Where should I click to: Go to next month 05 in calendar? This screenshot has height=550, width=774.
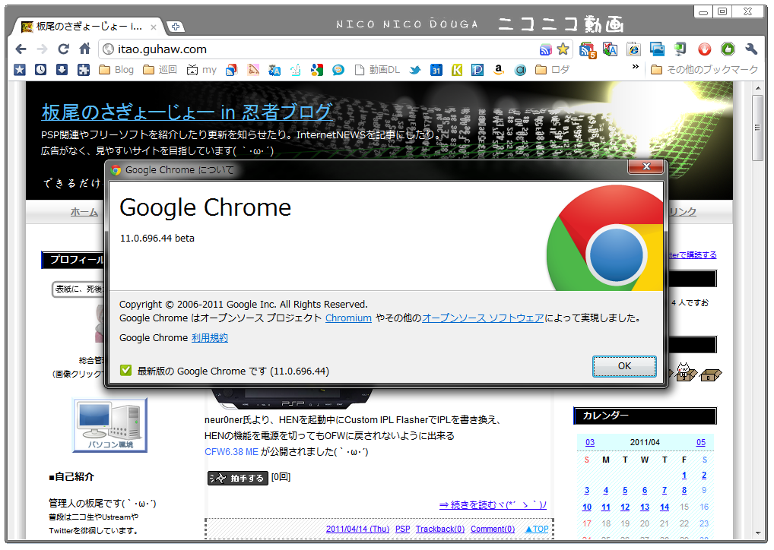click(x=701, y=442)
